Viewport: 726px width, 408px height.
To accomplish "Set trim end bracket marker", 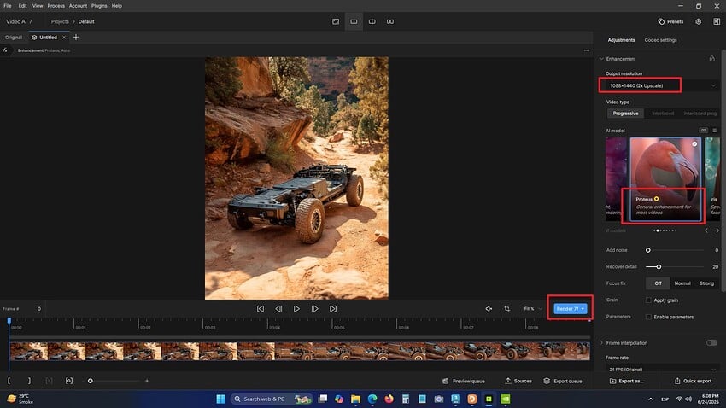I will click(29, 381).
